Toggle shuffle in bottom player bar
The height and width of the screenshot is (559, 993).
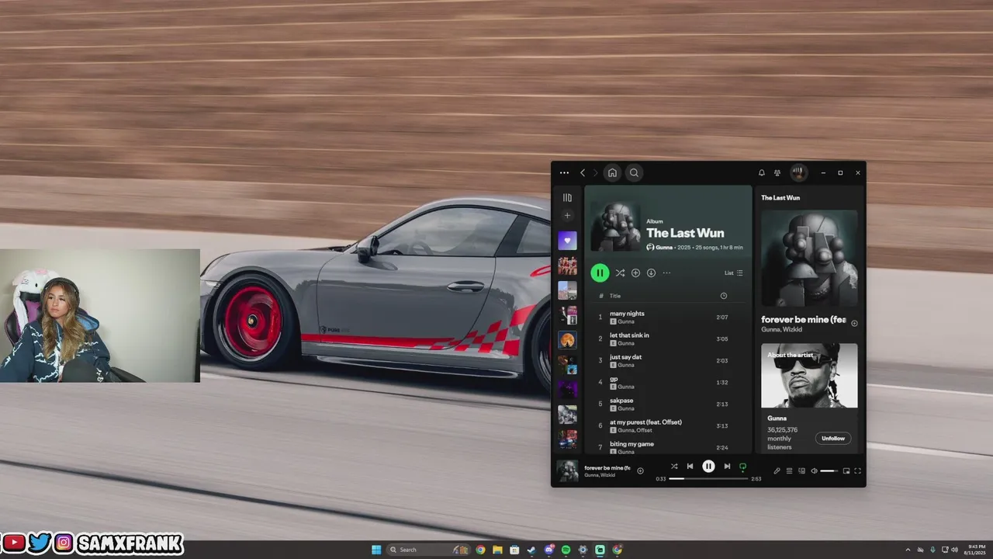[674, 466]
